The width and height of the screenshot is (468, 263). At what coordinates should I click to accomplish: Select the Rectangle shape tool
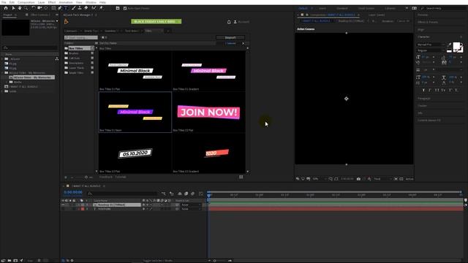click(x=53, y=8)
